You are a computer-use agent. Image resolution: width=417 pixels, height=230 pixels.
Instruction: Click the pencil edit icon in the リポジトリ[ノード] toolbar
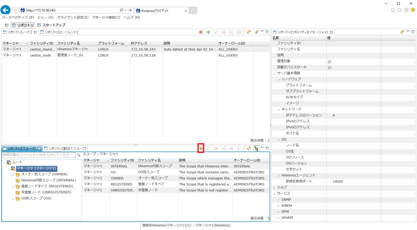coord(216,32)
